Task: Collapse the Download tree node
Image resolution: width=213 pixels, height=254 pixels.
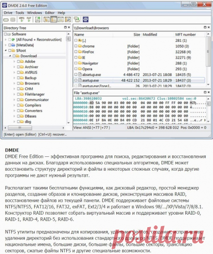Action: click(10, 56)
